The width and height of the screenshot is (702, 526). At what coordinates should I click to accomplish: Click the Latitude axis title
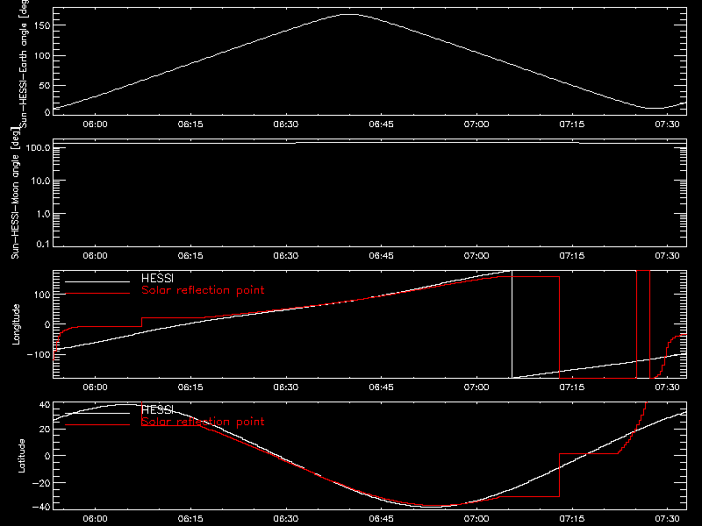[x=21, y=456]
